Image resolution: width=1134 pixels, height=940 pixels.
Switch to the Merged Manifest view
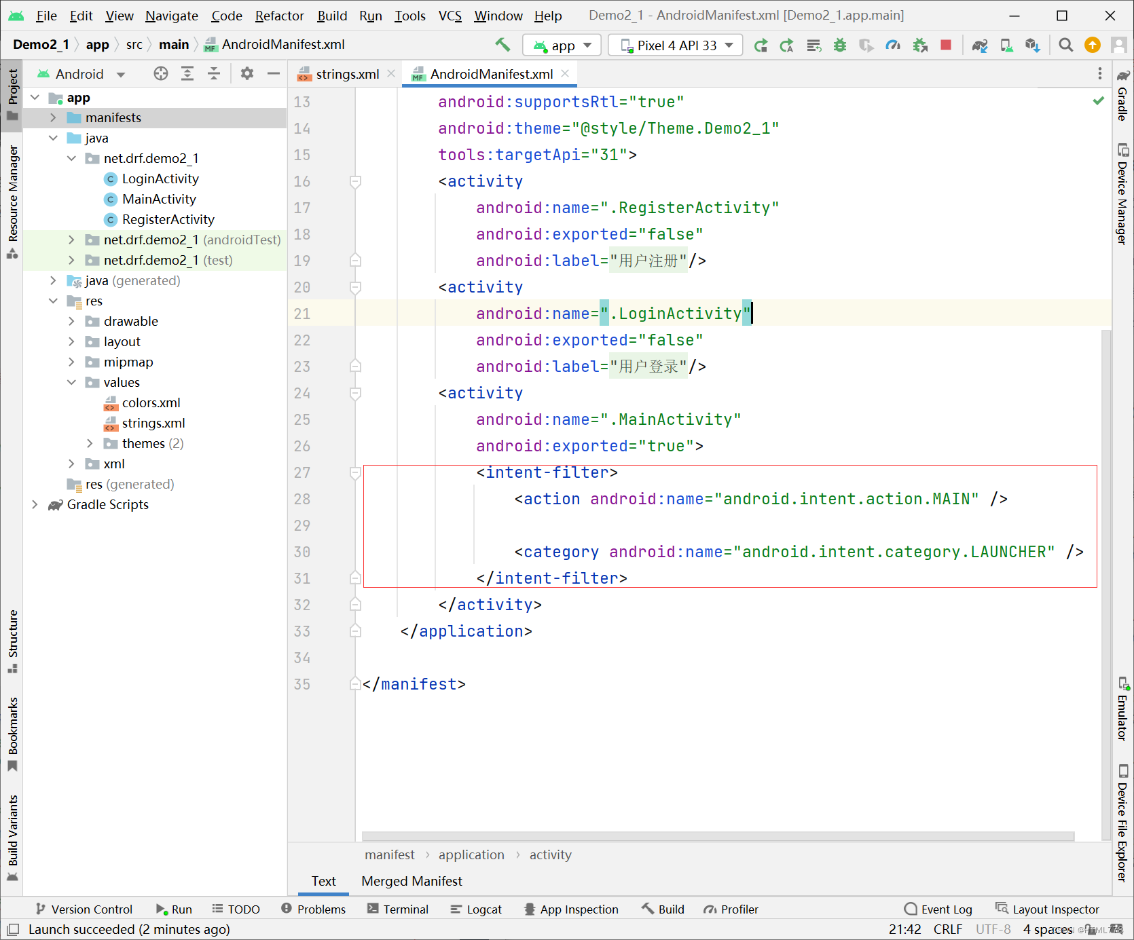pyautogui.click(x=411, y=881)
